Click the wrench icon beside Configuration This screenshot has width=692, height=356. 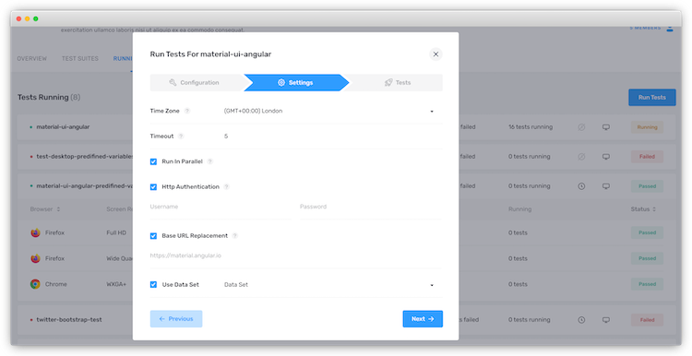[x=173, y=82]
